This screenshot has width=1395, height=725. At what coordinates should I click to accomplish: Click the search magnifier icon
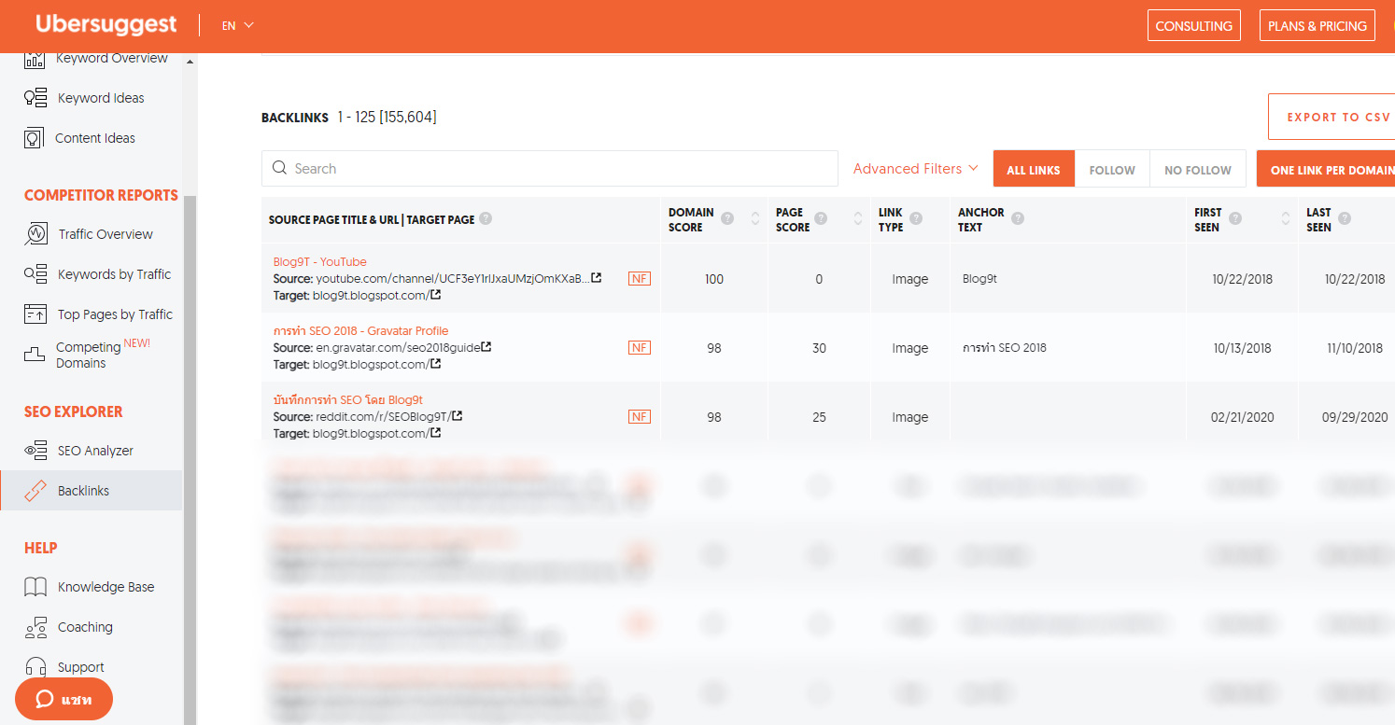coord(279,169)
